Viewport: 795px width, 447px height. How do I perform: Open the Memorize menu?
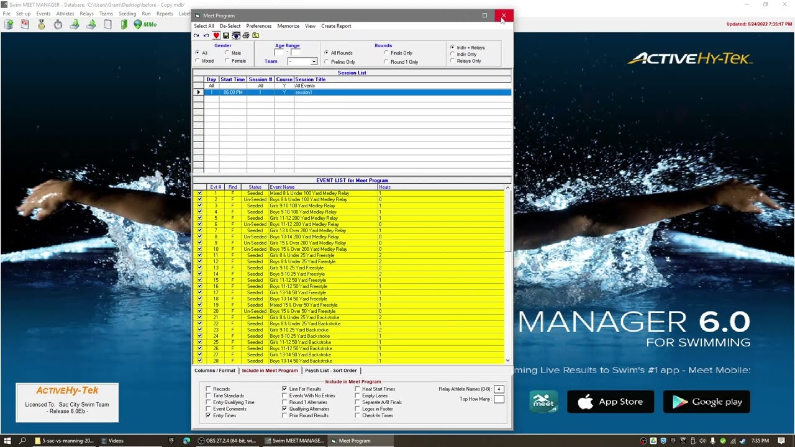[288, 26]
